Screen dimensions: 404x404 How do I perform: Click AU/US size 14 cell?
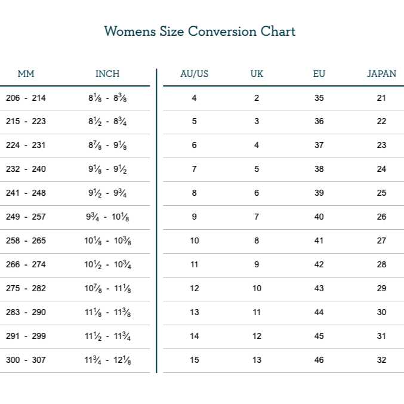click(x=194, y=337)
